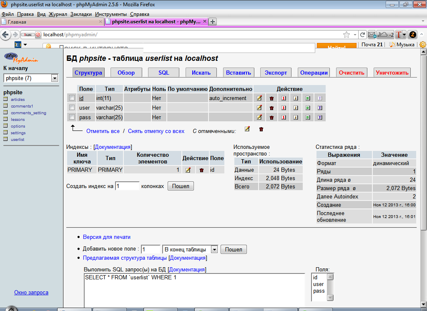Set primary key on the user row
This screenshot has height=311, width=427.
pos(284,108)
